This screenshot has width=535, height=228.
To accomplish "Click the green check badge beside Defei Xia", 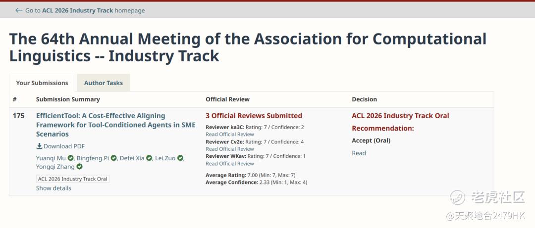I will 149,158.
